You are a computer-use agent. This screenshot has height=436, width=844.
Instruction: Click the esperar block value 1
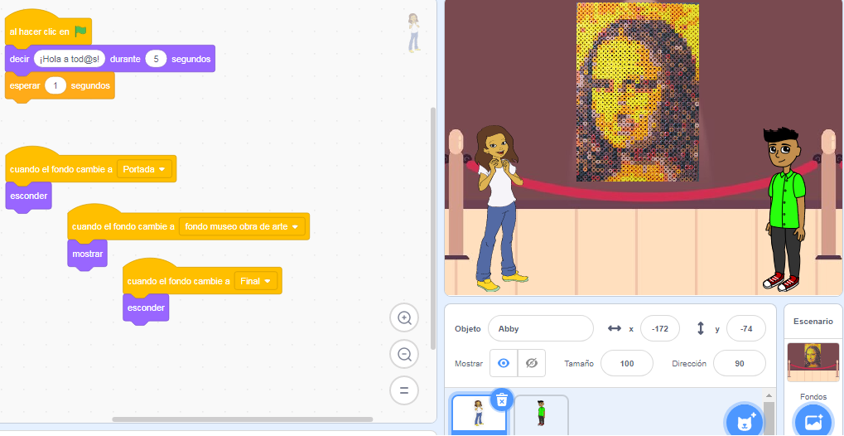coord(55,85)
